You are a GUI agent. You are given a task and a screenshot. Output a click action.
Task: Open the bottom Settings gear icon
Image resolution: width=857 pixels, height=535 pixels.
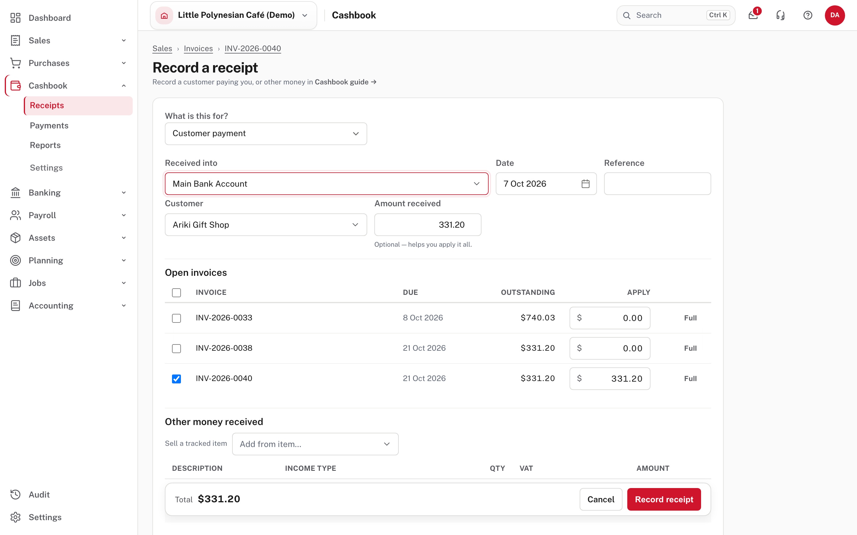tap(15, 517)
